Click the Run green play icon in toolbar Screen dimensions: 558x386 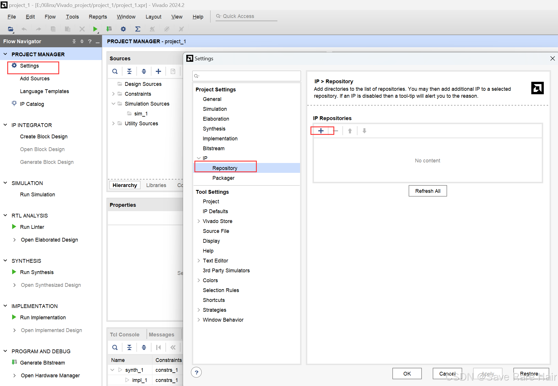pyautogui.click(x=95, y=29)
